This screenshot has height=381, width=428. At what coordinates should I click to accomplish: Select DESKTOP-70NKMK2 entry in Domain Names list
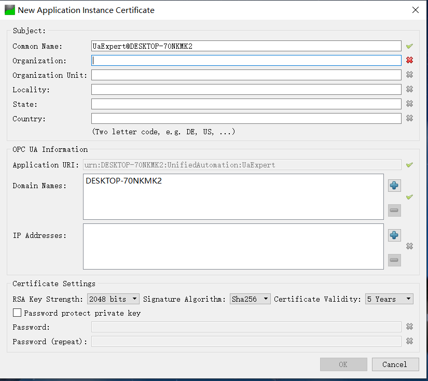(123, 181)
